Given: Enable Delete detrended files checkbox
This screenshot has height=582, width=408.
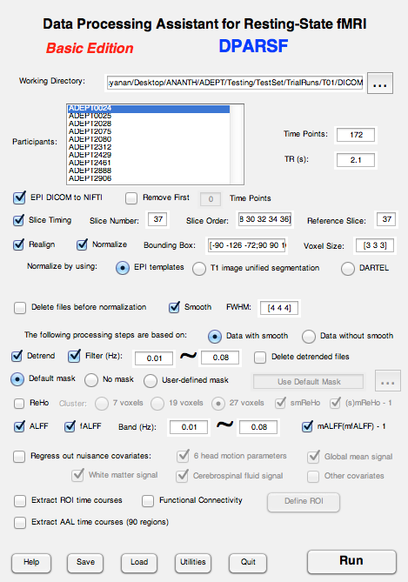Looking at the screenshot, I should (x=260, y=357).
